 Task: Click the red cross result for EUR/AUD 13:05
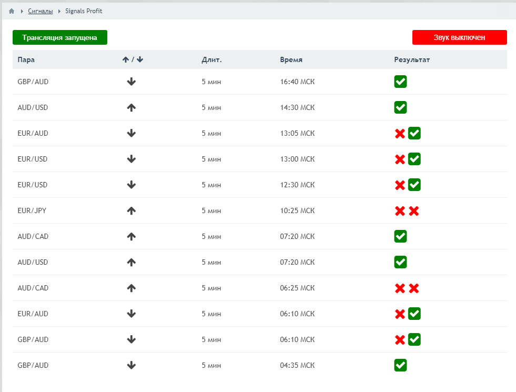[400, 134]
